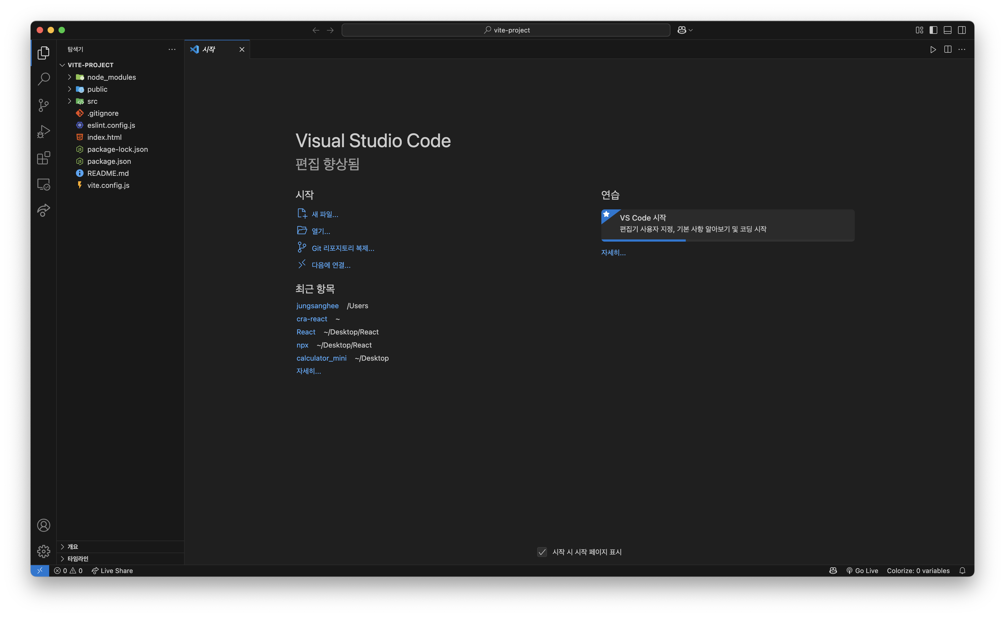This screenshot has height=617, width=1005.
Task: Click Git 리포지토리 복제... link
Action: click(x=343, y=248)
